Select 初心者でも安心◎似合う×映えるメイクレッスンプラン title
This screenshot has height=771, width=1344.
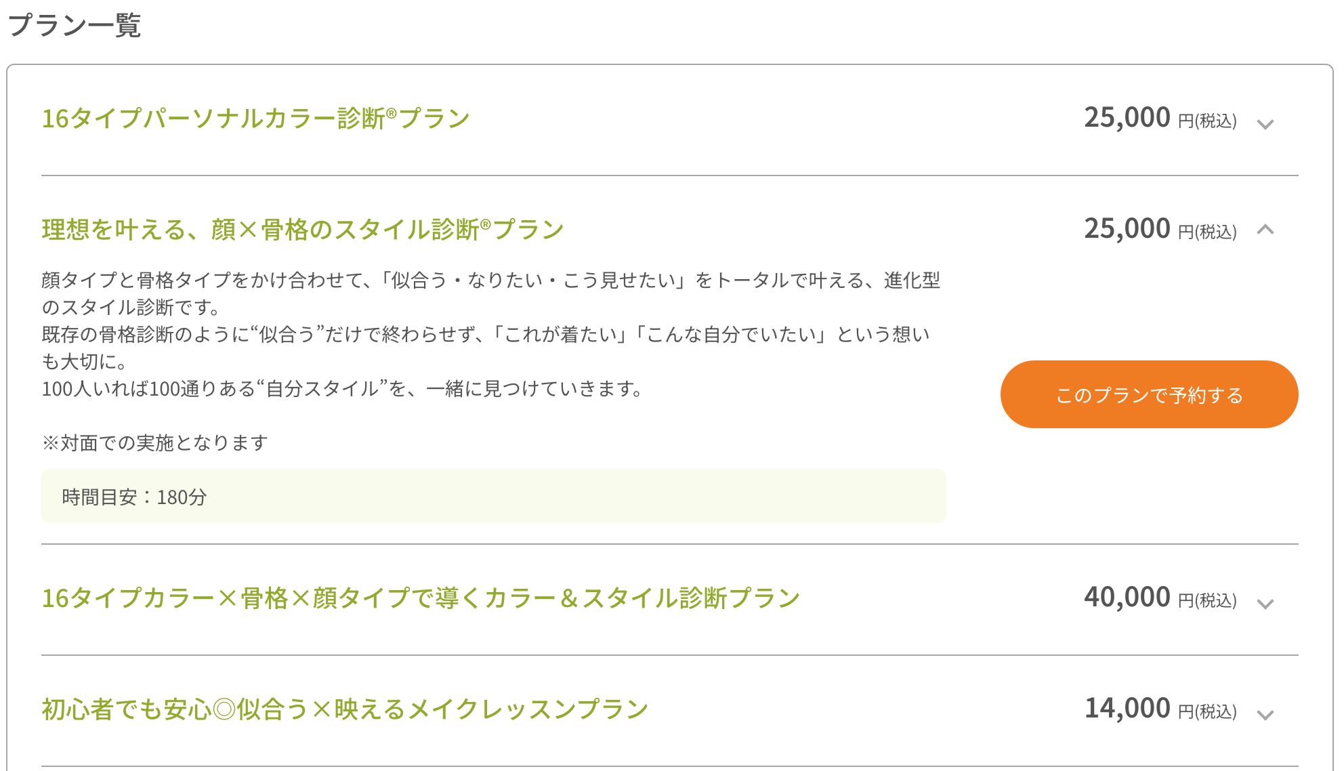[345, 709]
